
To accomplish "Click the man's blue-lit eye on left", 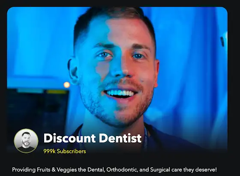I will [104, 55].
